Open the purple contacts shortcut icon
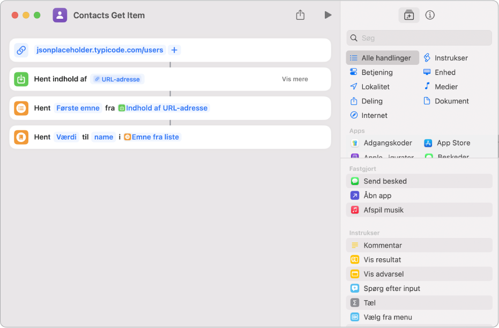This screenshot has height=328, width=499. [60, 15]
